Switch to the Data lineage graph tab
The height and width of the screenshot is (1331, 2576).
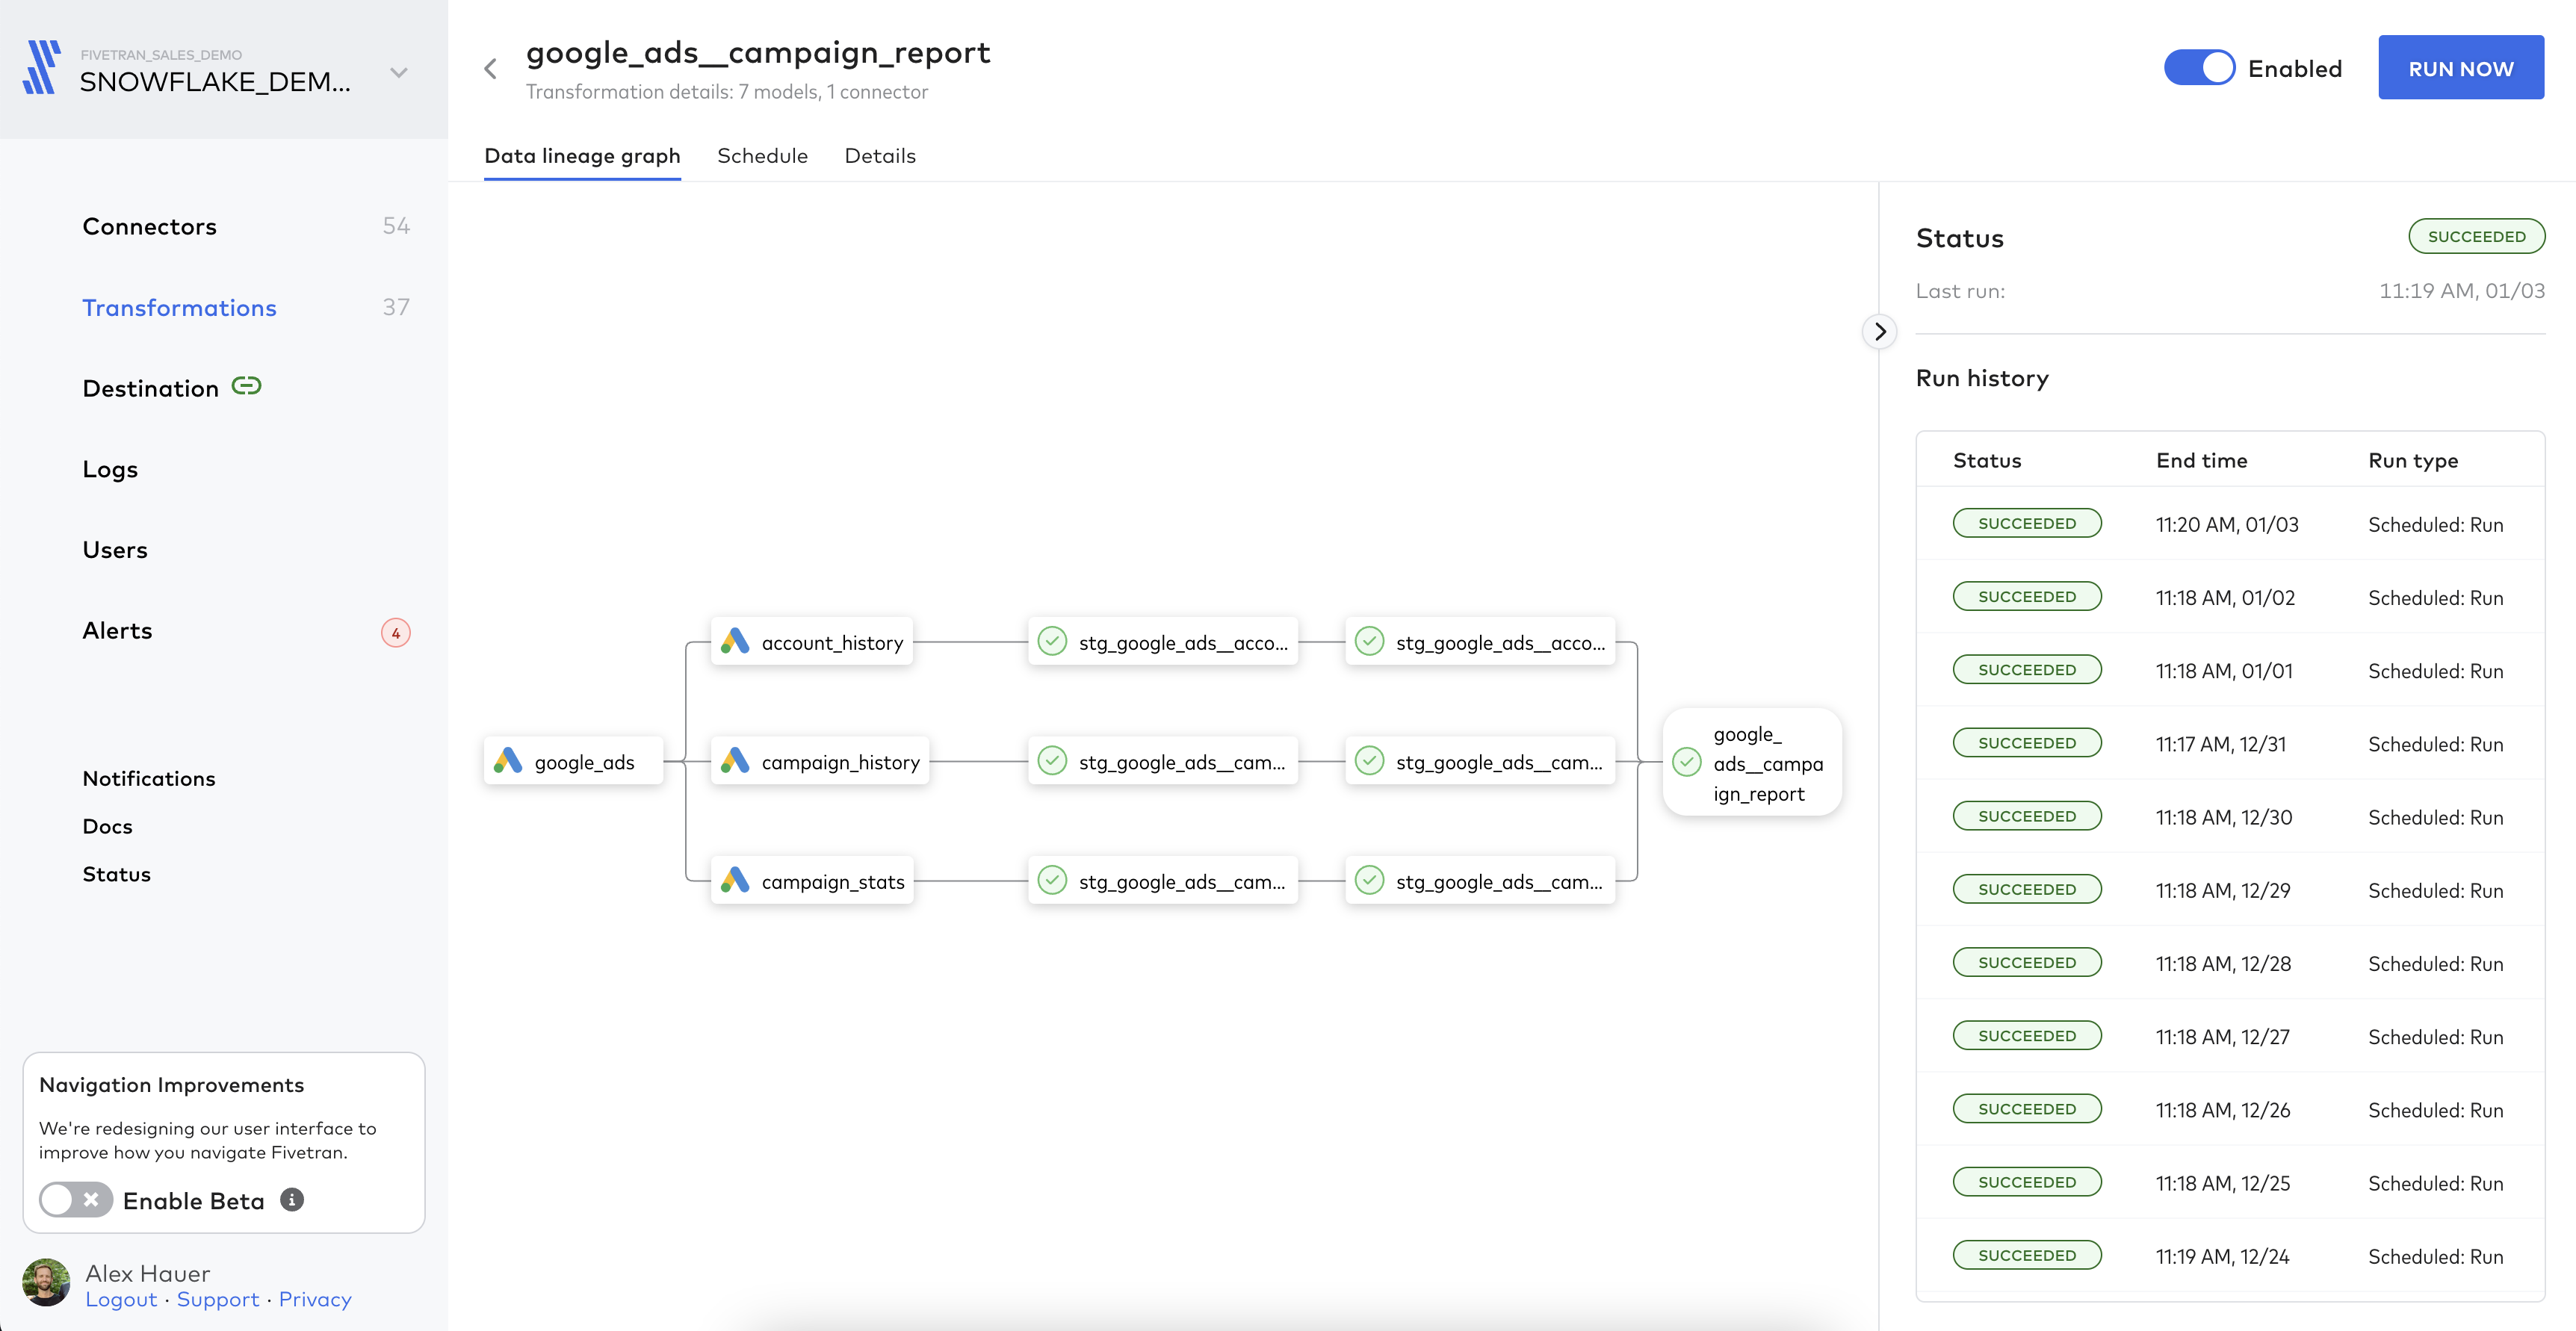pyautogui.click(x=582, y=156)
